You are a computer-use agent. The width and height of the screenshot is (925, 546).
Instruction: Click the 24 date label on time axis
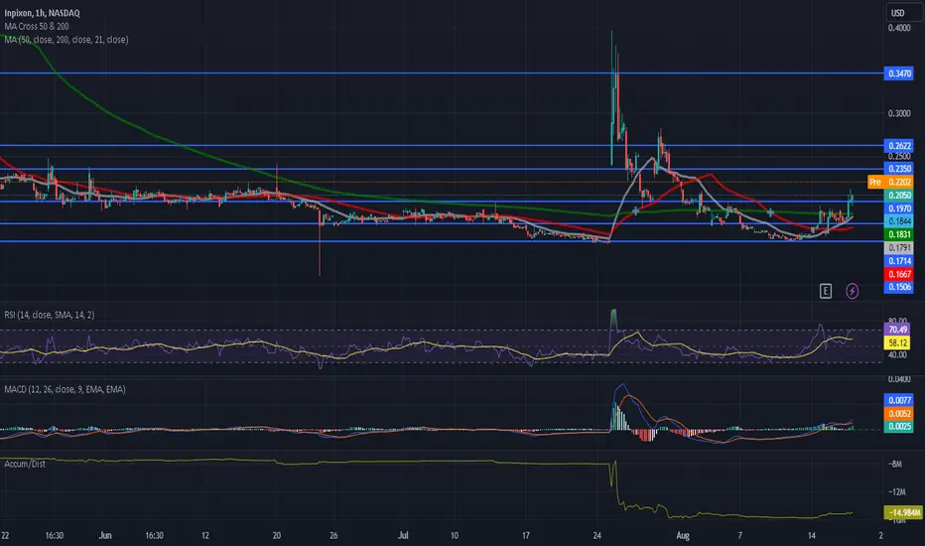[597, 535]
